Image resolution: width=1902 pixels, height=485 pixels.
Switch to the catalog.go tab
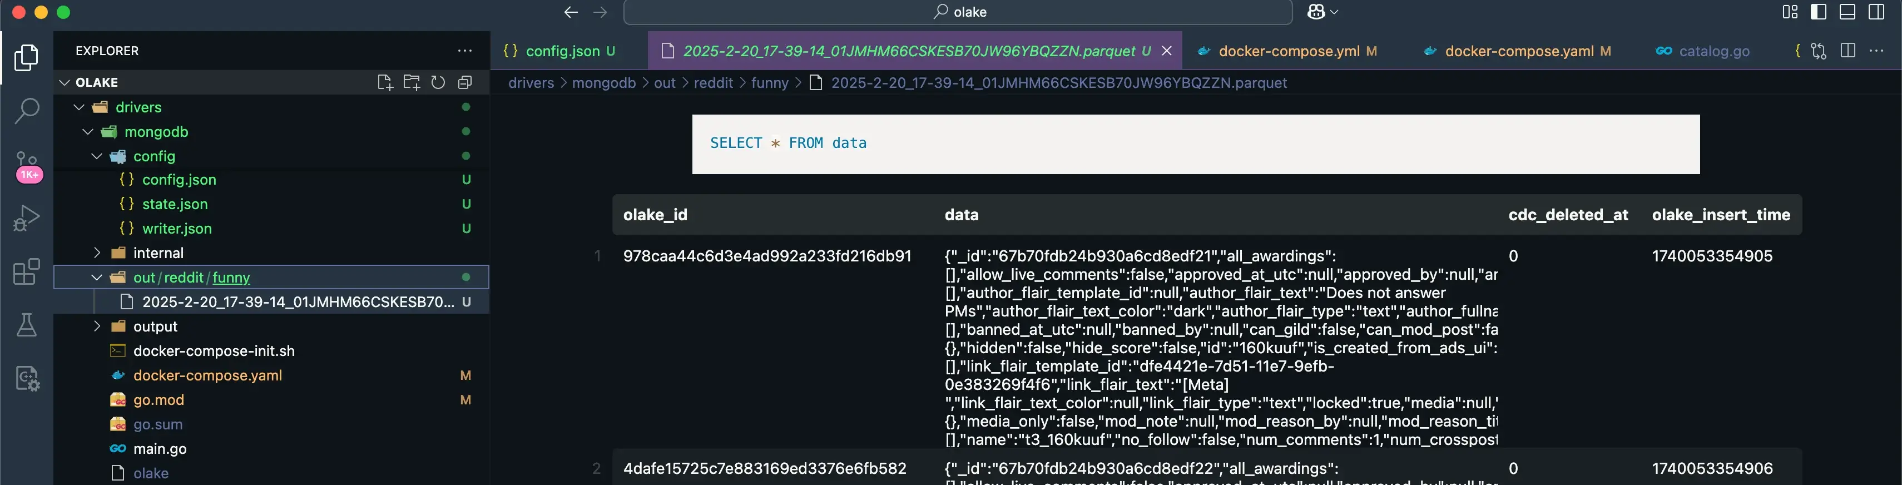click(x=1713, y=51)
